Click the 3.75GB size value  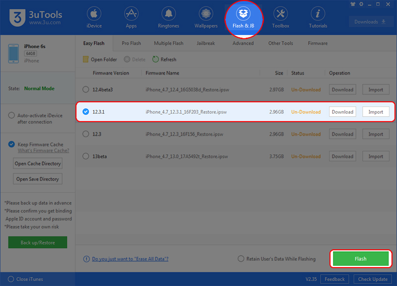[x=276, y=156]
